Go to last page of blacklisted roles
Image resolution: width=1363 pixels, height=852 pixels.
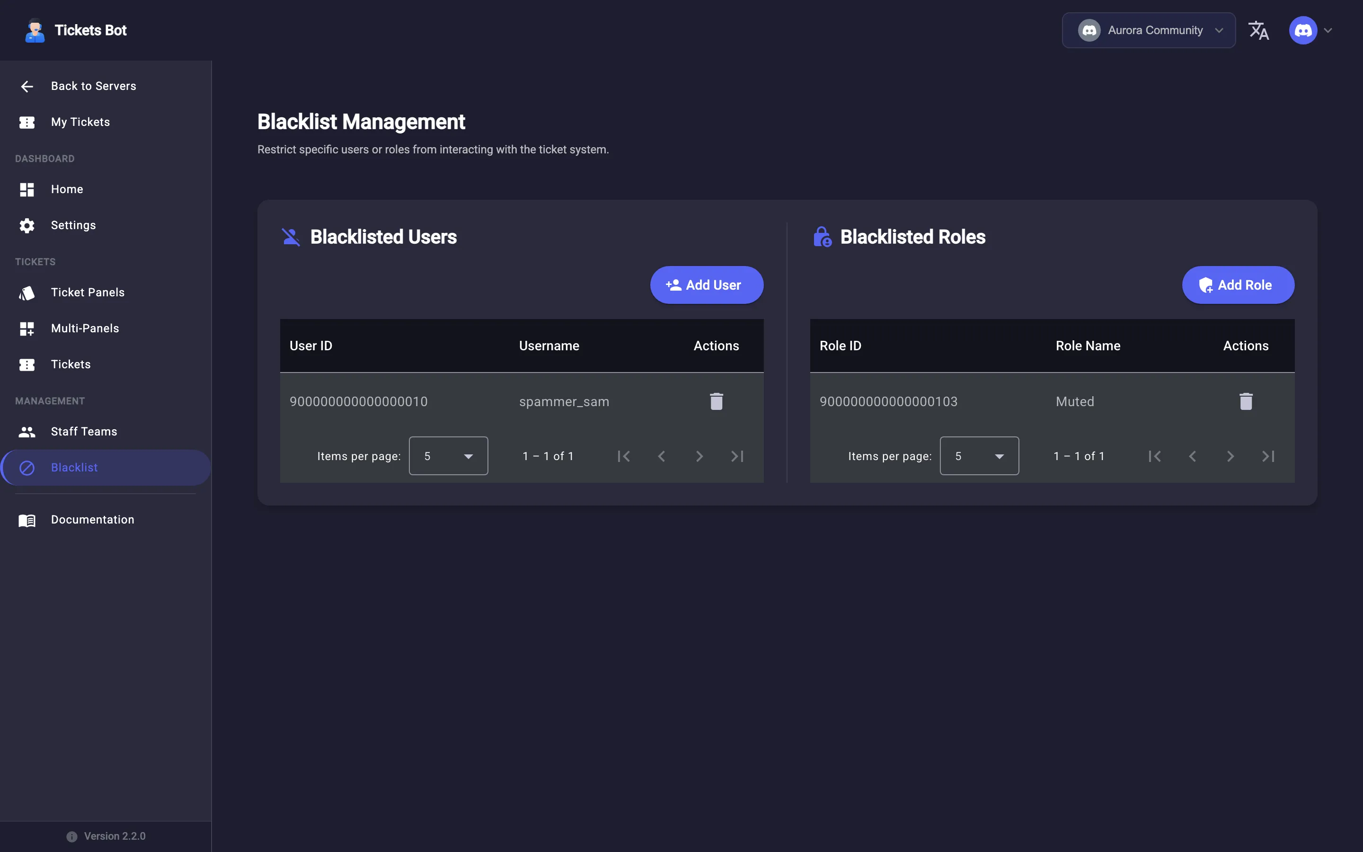pos(1268,456)
